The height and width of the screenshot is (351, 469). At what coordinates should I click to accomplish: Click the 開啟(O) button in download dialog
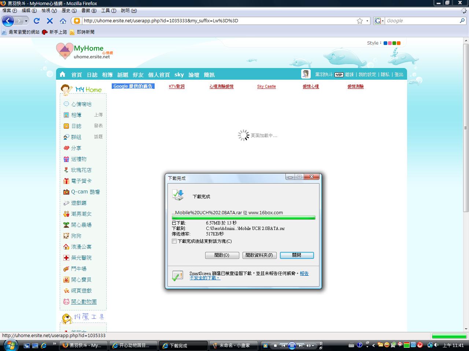[x=222, y=255]
